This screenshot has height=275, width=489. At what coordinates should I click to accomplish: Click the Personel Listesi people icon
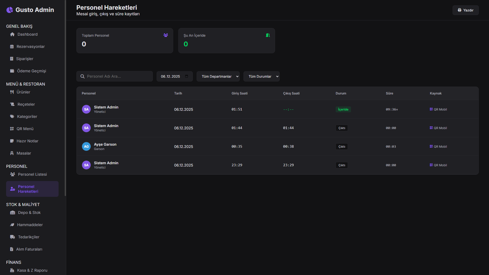pyautogui.click(x=12, y=174)
